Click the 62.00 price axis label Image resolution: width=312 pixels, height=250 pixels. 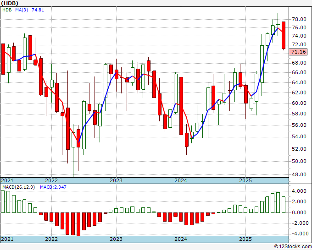pos(299,92)
